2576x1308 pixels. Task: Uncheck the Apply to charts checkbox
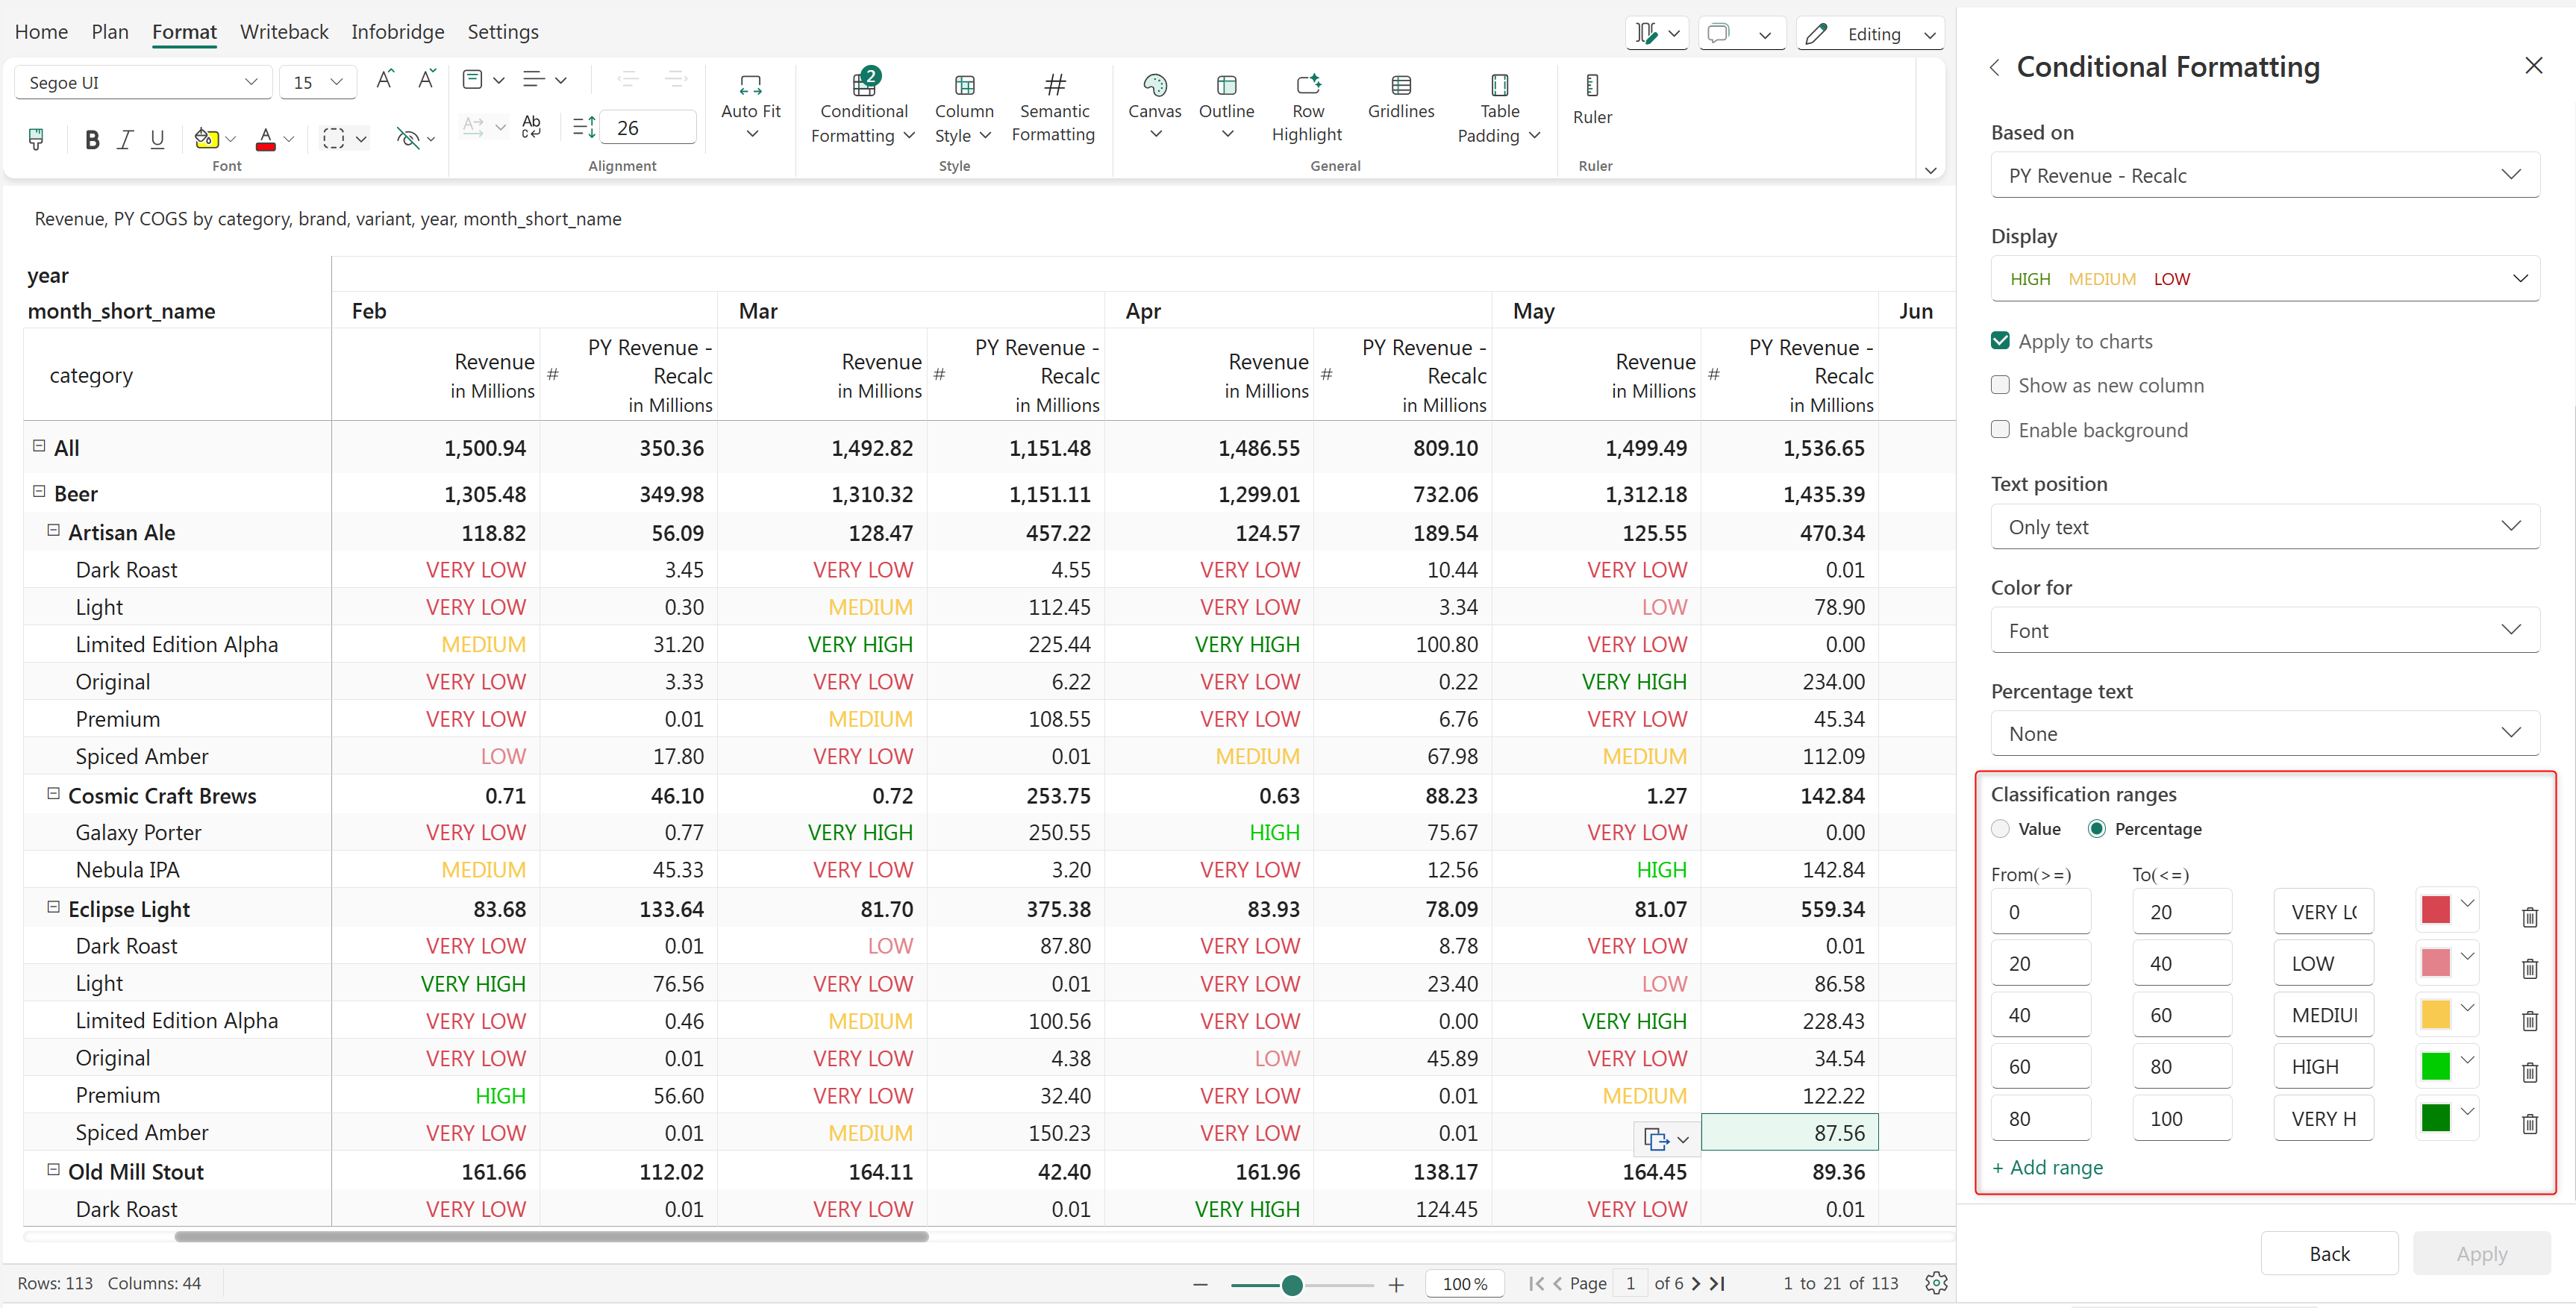coord(2000,341)
